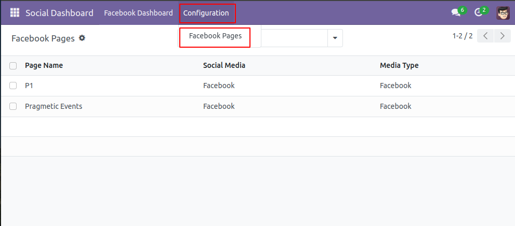Image resolution: width=515 pixels, height=226 pixels.
Task: Click the Social Dashboard app title
Action: point(59,13)
